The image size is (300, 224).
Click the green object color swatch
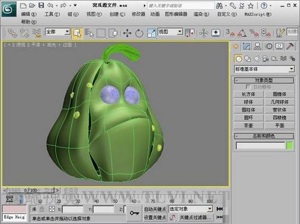pyautogui.click(x=290, y=145)
